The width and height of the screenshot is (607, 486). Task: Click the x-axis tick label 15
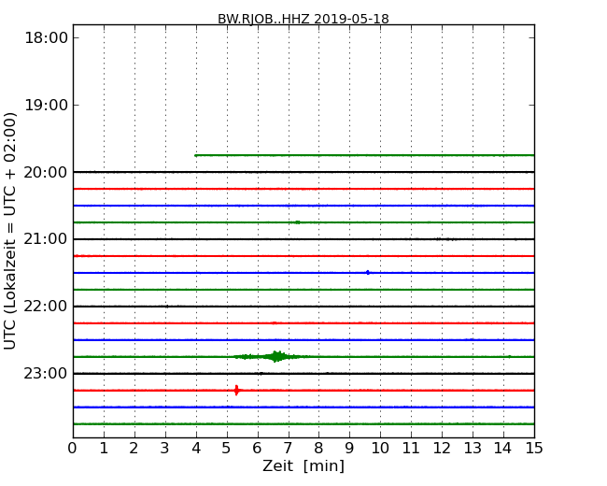534,448
